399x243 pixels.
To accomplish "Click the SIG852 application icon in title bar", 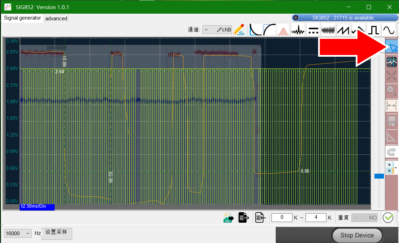I will click(x=8, y=7).
